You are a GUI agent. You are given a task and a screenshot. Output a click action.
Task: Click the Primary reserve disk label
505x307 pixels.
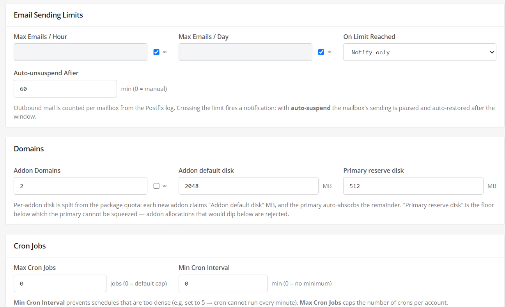click(x=374, y=170)
